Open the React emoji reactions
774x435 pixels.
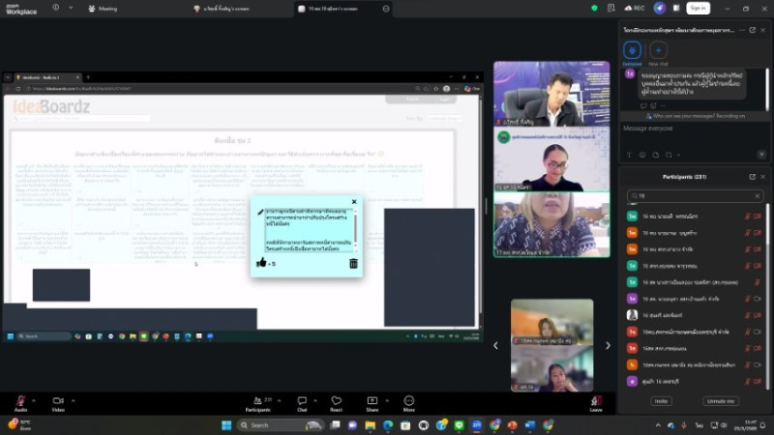[337, 401]
